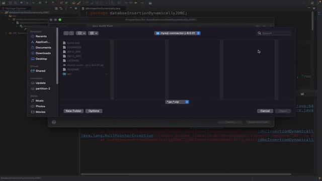
Task: Open the java.lang.NullPointerException console link
Action: [117, 136]
